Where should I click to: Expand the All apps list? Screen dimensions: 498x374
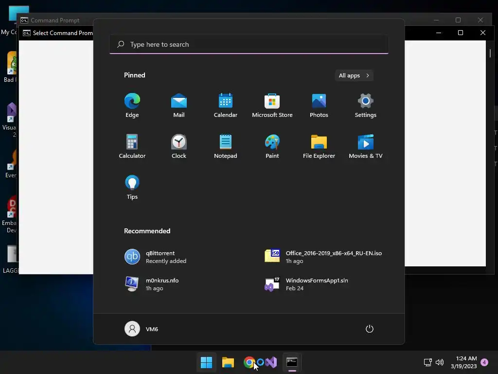click(x=354, y=75)
